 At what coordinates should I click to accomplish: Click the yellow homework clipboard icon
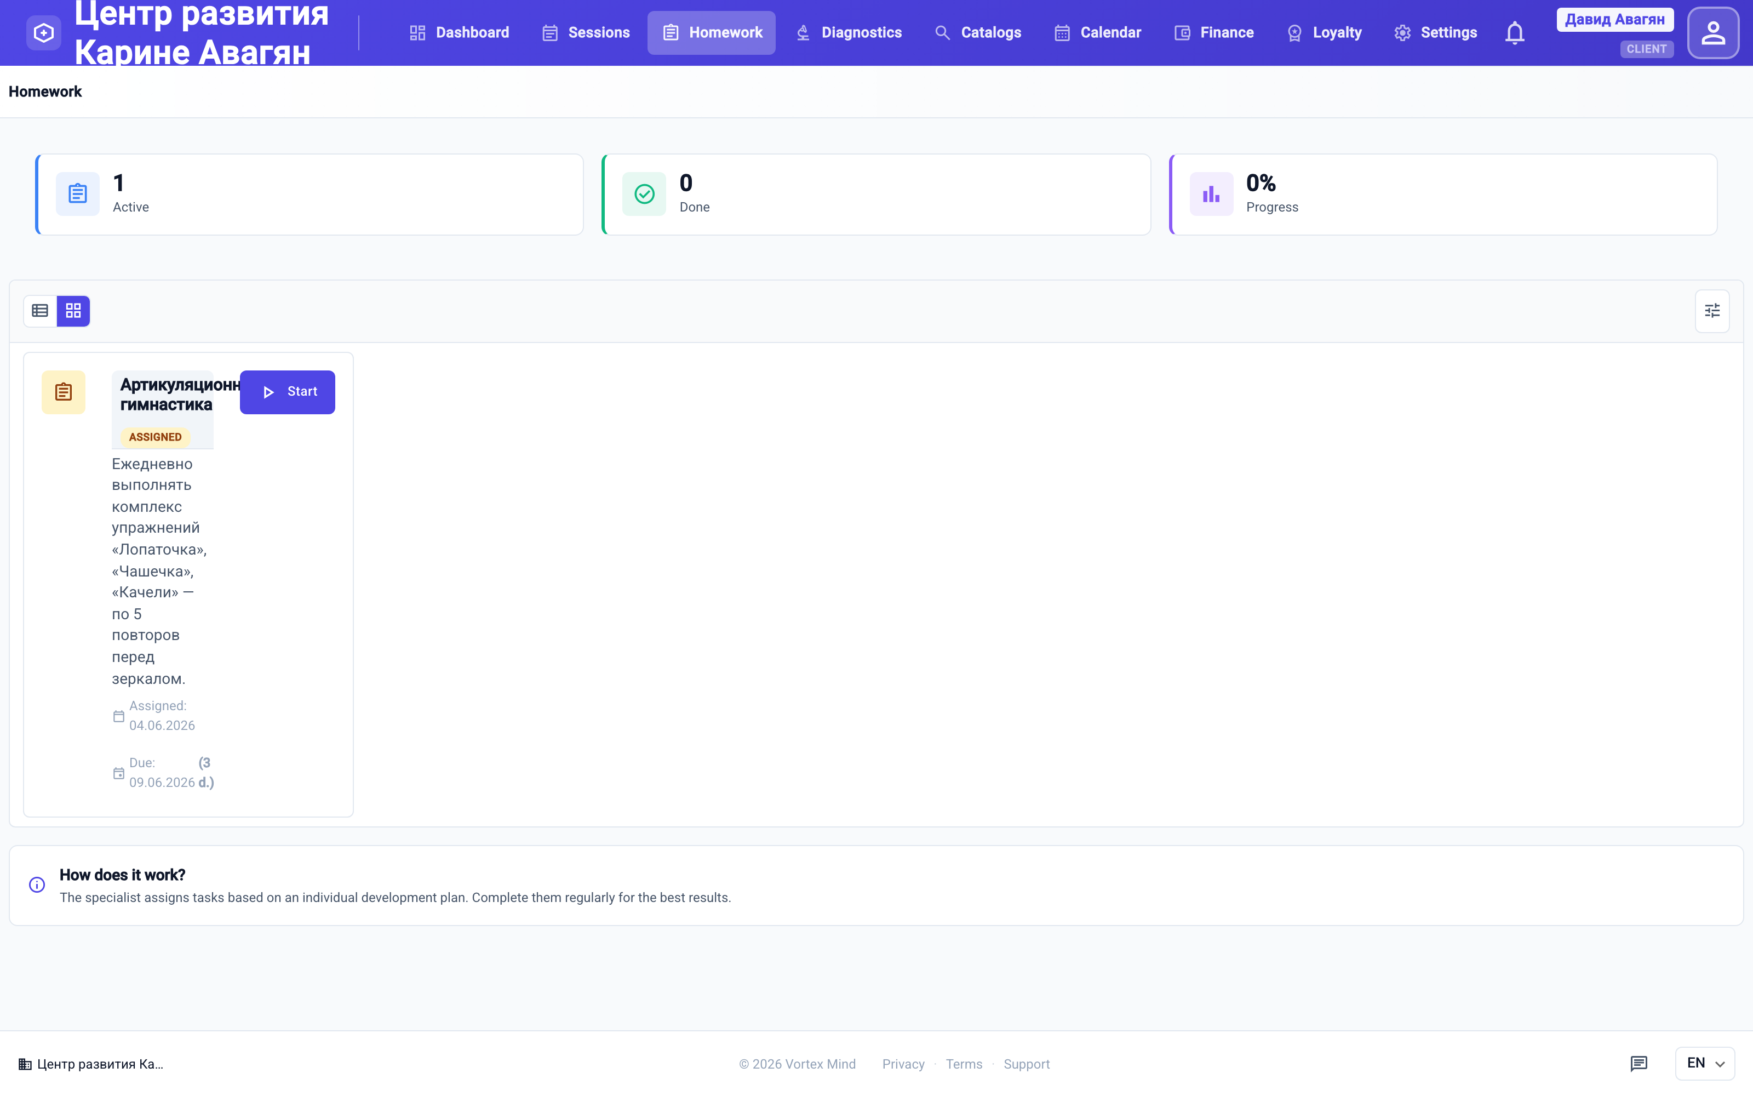tap(63, 392)
